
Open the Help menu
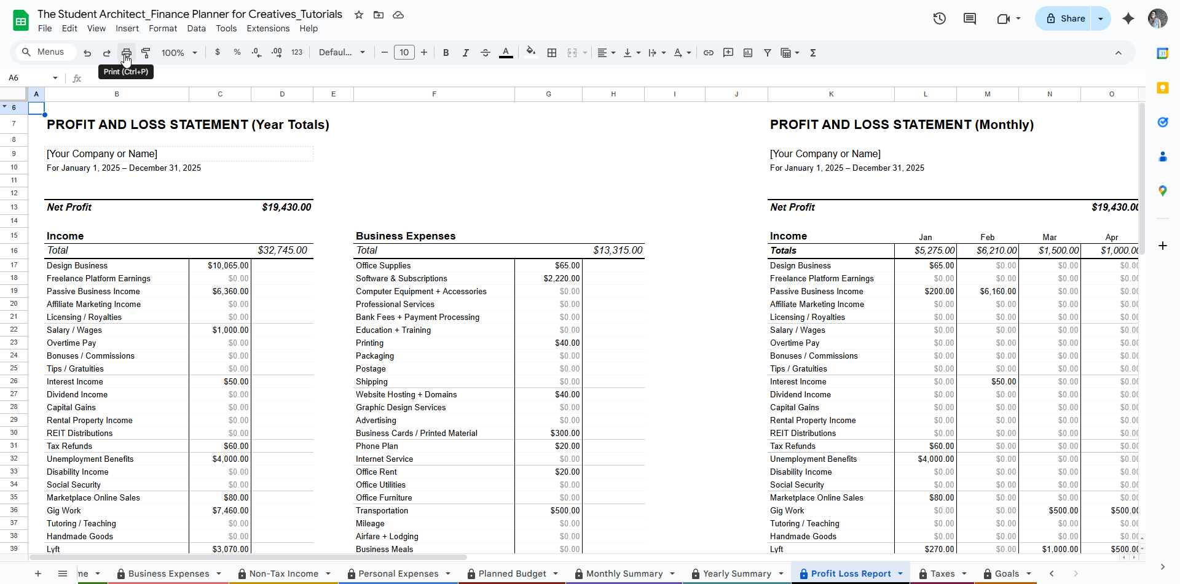click(x=309, y=28)
